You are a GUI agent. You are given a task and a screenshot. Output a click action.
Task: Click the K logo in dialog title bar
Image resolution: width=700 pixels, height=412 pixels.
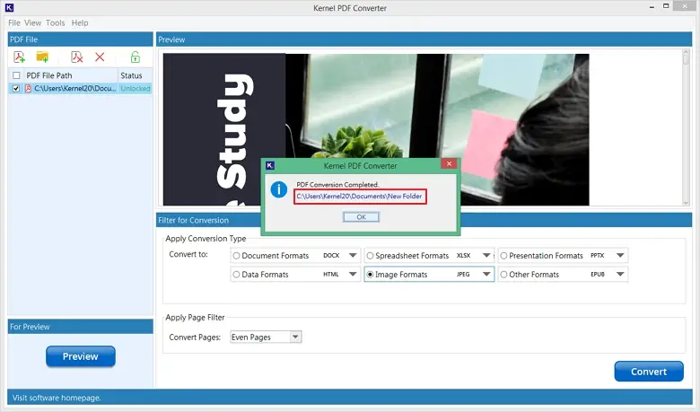pos(270,165)
